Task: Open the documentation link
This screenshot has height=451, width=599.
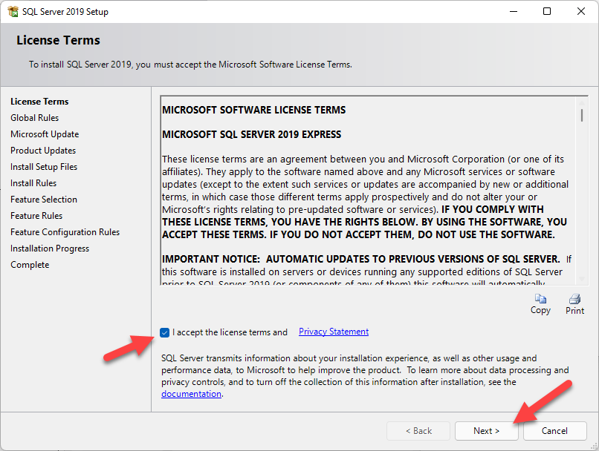Action: coord(191,394)
